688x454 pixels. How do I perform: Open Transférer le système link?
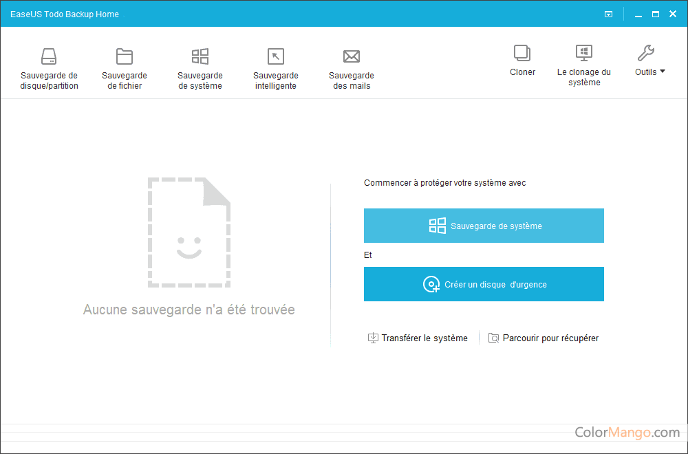(418, 338)
